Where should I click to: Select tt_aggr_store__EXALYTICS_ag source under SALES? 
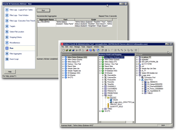coord(123,102)
